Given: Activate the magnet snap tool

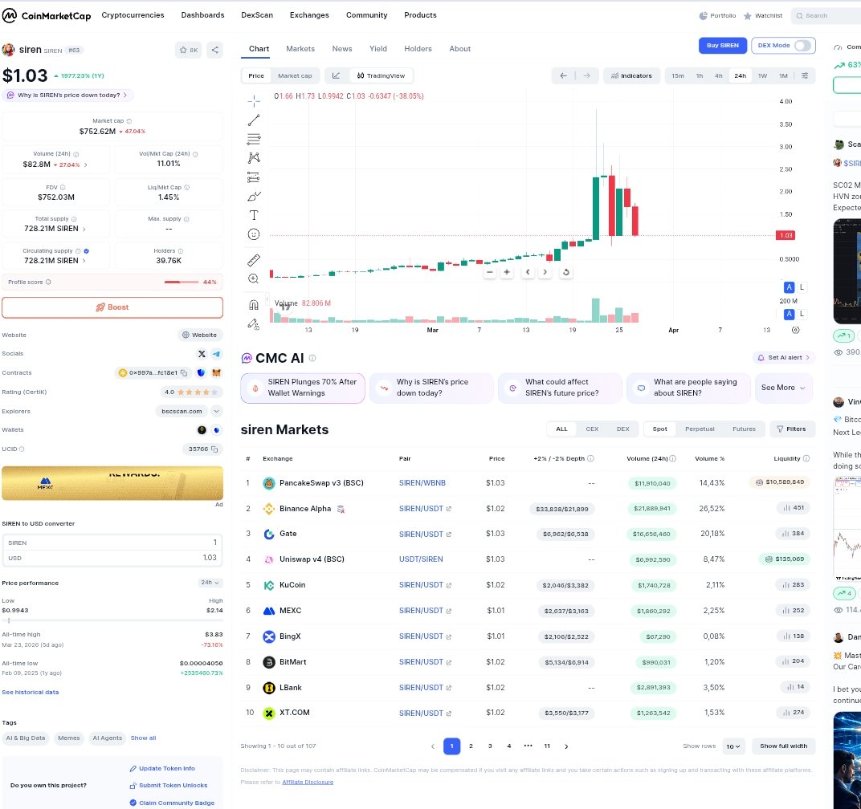Looking at the screenshot, I should (x=254, y=305).
